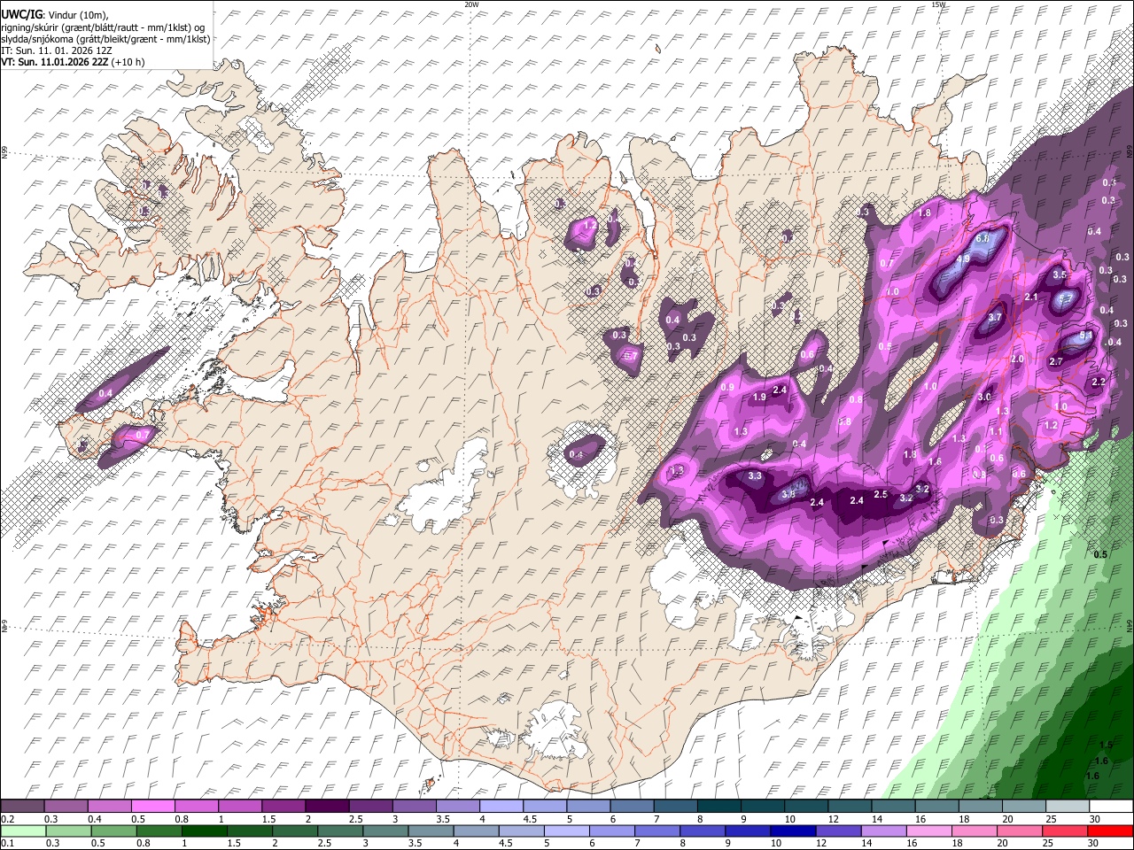Click the 3.0 precipitation value on the map
Image resolution: width=1134 pixels, height=850 pixels.
(983, 398)
